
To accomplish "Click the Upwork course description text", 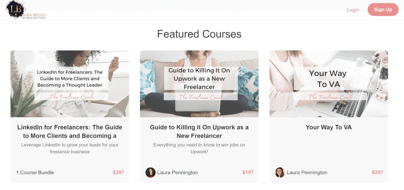I will (199, 148).
